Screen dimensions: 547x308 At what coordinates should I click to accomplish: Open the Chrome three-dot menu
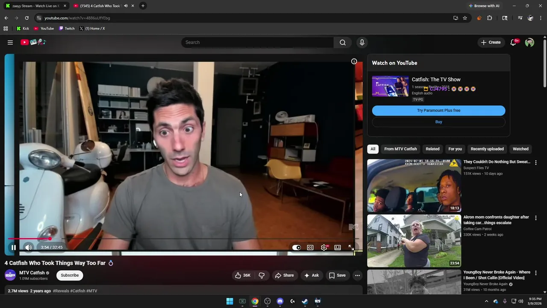point(541,18)
